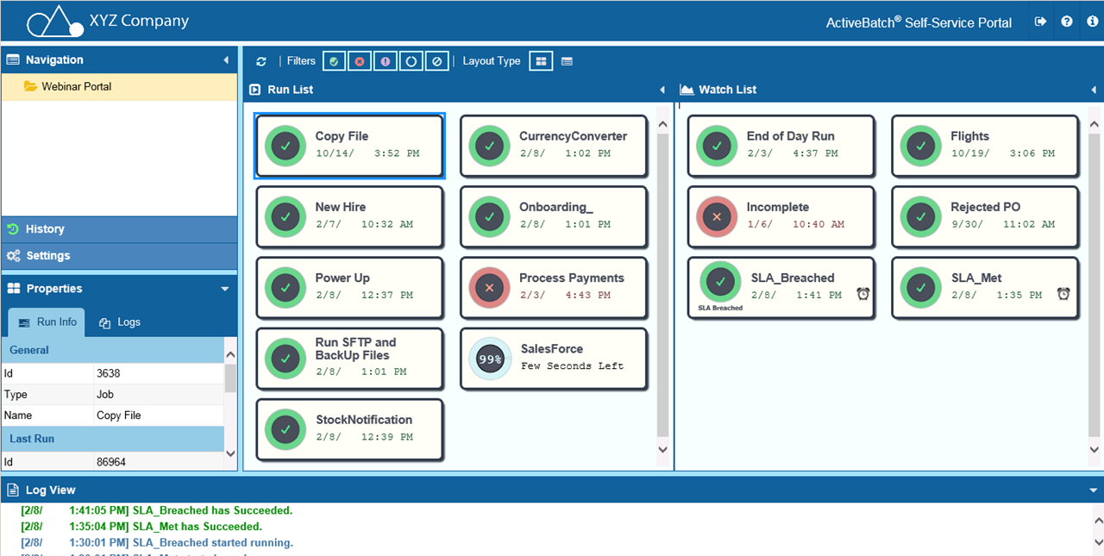This screenshot has width=1104, height=556.
Task: Enable the Failed filter
Action: tap(360, 60)
